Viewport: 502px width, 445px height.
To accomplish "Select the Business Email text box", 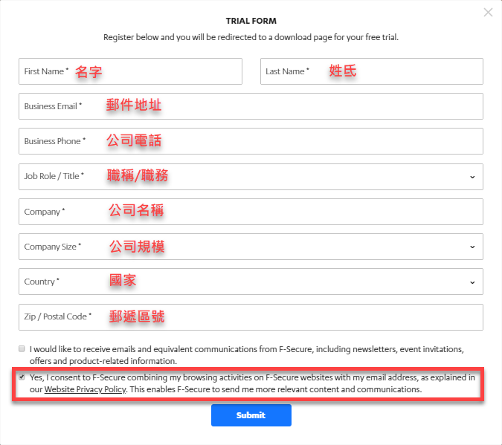I will coord(251,106).
